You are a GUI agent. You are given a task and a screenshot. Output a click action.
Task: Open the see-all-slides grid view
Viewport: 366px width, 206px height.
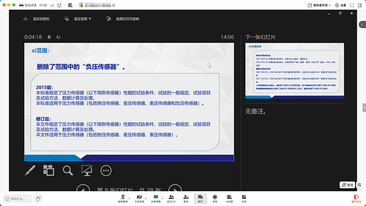(x=49, y=170)
